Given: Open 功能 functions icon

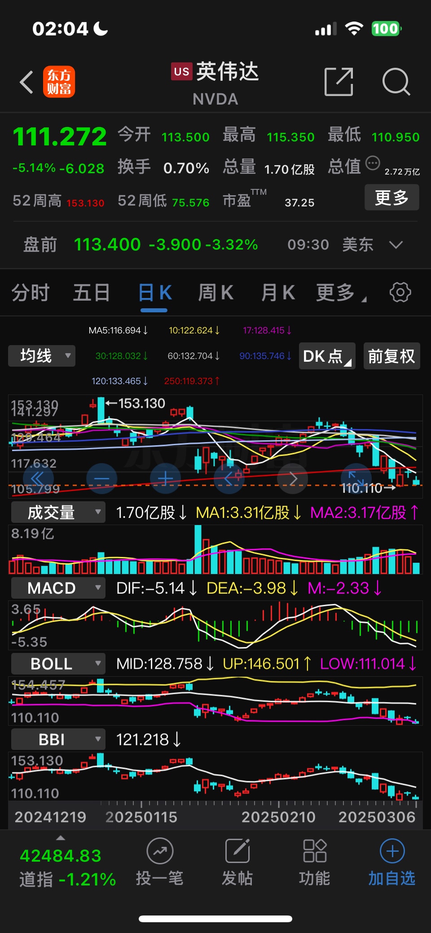Looking at the screenshot, I should [x=315, y=850].
